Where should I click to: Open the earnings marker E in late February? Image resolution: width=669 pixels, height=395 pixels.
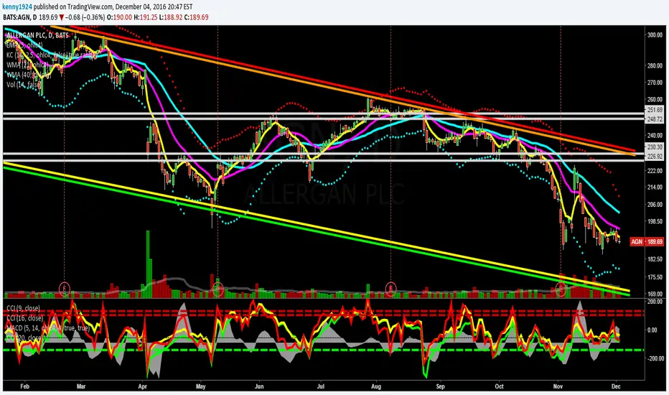65,288
